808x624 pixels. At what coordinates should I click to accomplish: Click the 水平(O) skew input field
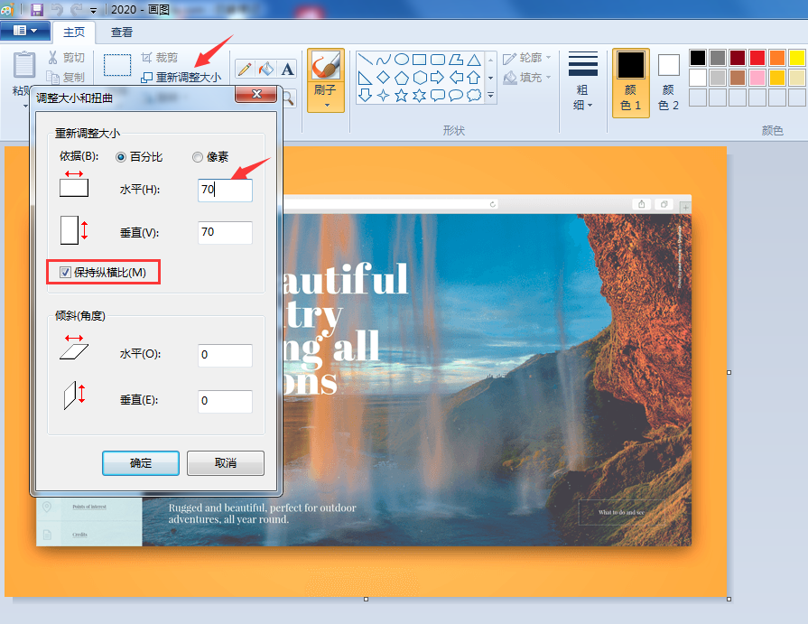click(225, 355)
